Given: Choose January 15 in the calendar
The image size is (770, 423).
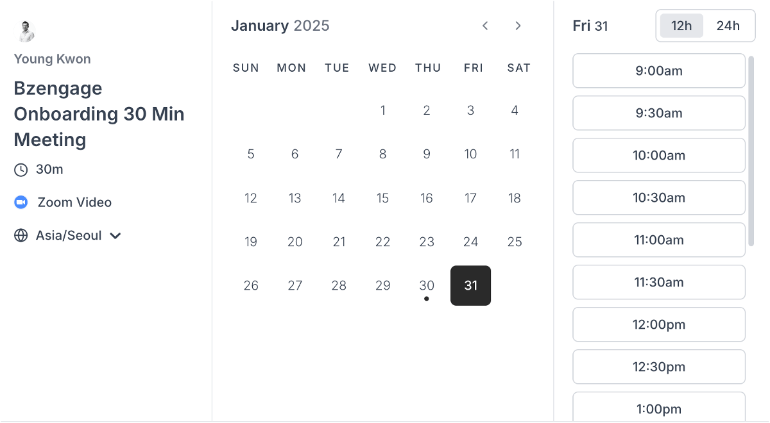Looking at the screenshot, I should [382, 198].
